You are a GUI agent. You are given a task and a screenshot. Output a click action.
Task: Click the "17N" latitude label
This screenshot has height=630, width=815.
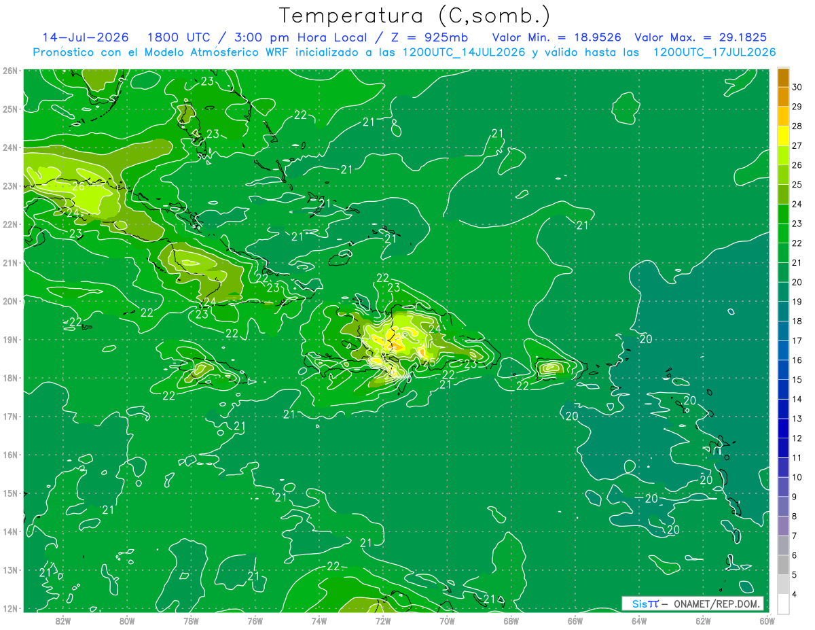[10, 416]
